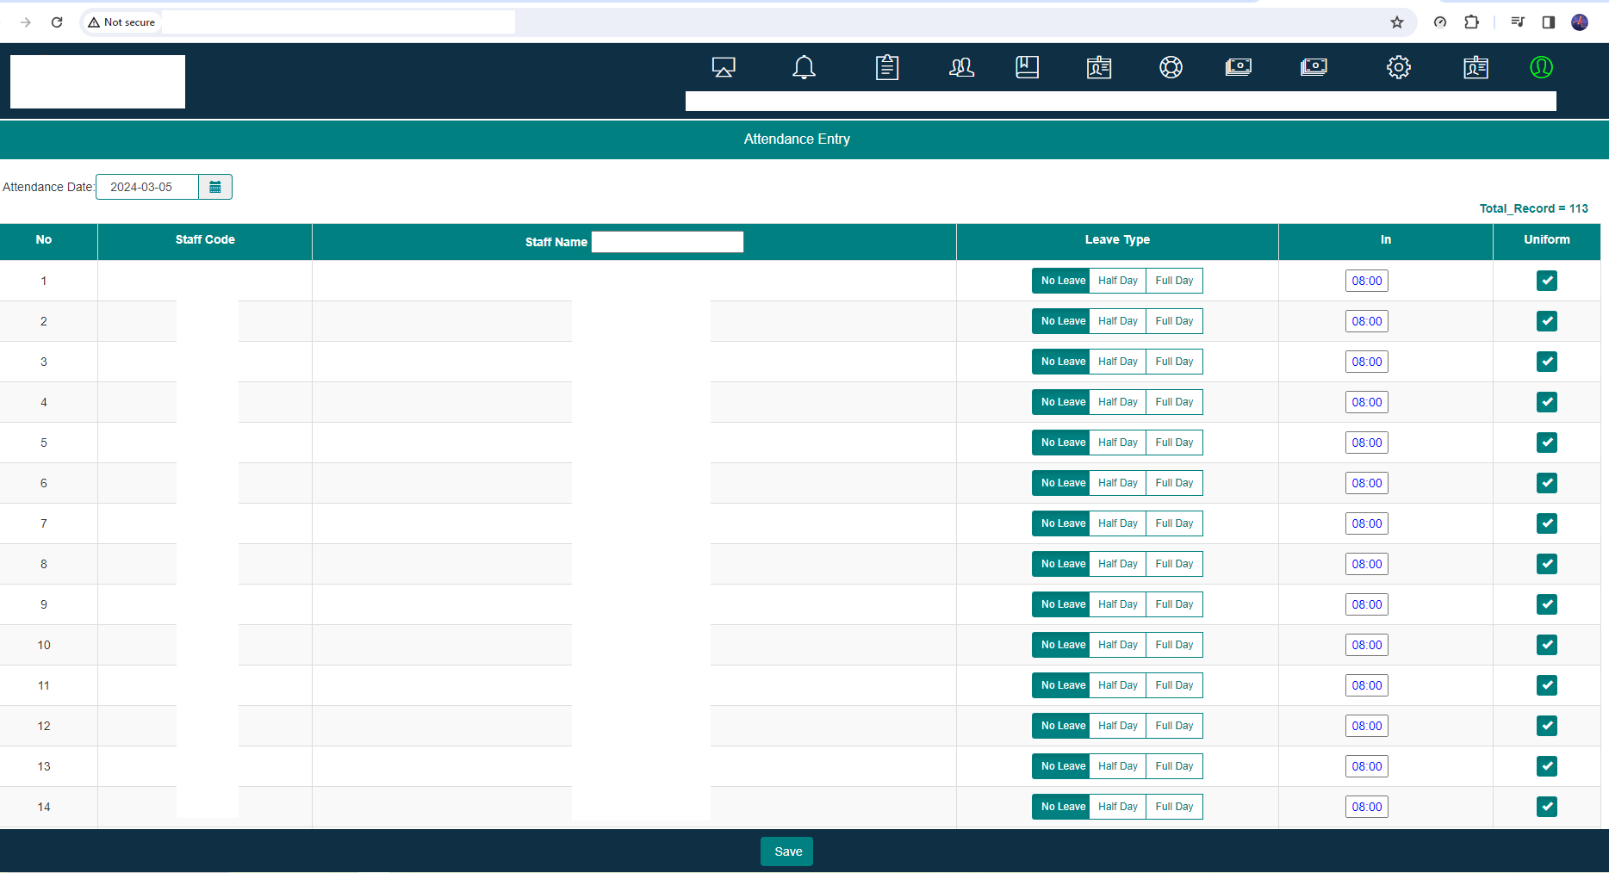Screen dimensions: 1609x873
Task: Uncheck Uniform checkbox for row 13
Action: tap(1547, 766)
